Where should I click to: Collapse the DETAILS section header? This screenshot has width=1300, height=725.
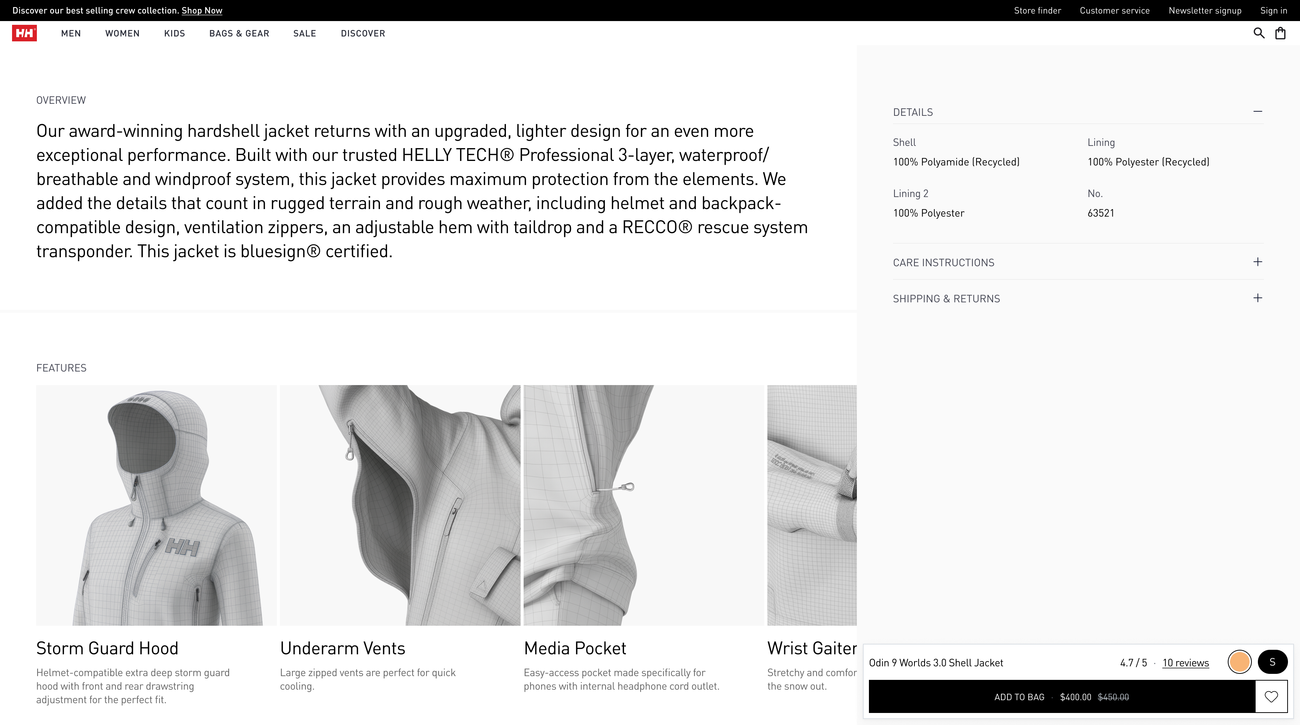pyautogui.click(x=913, y=112)
